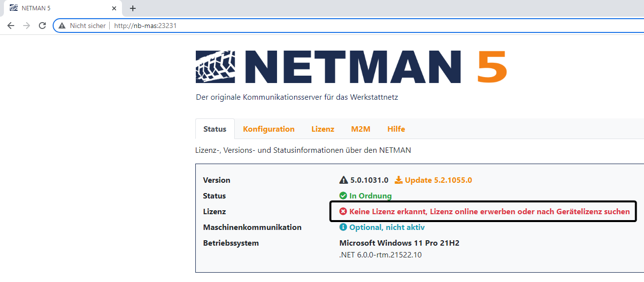Click the red X icon for Lizenz
Viewport: 644px width, 282px height.
pyautogui.click(x=343, y=212)
